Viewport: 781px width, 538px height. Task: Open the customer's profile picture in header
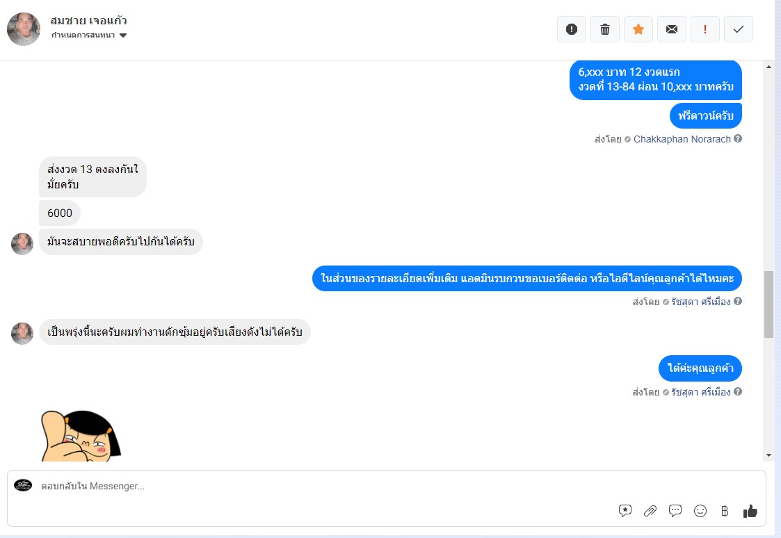[24, 29]
